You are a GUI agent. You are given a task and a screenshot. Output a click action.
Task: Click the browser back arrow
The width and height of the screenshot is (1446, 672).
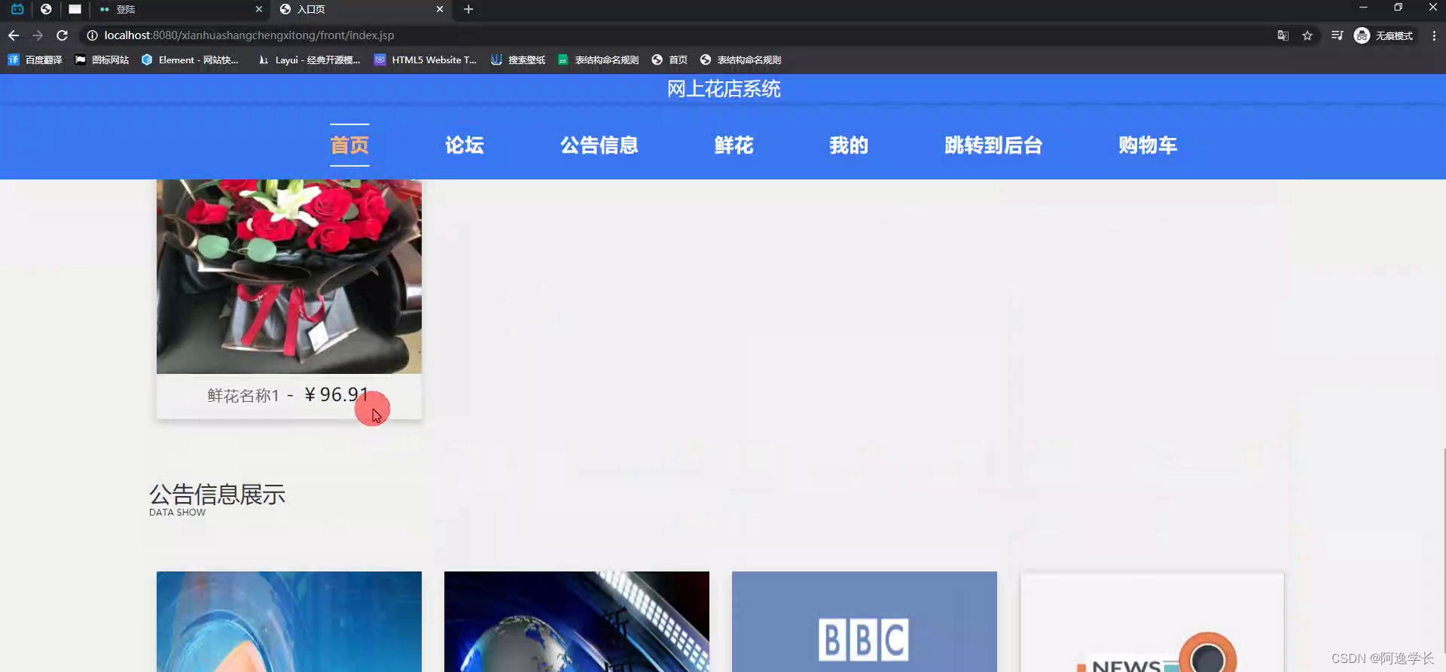coord(14,35)
